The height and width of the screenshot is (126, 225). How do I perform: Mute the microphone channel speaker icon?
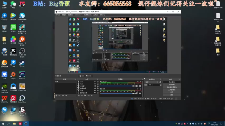pos(136,86)
